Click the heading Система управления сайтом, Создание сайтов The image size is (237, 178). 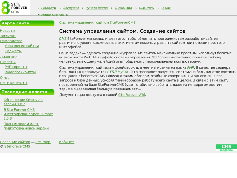pos(122,31)
